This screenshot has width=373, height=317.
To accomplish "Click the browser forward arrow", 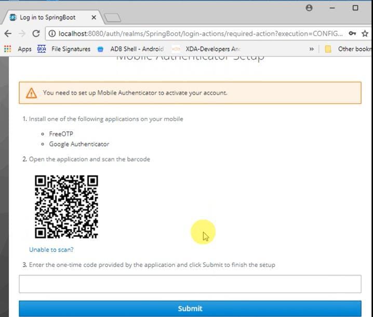I will point(22,34).
